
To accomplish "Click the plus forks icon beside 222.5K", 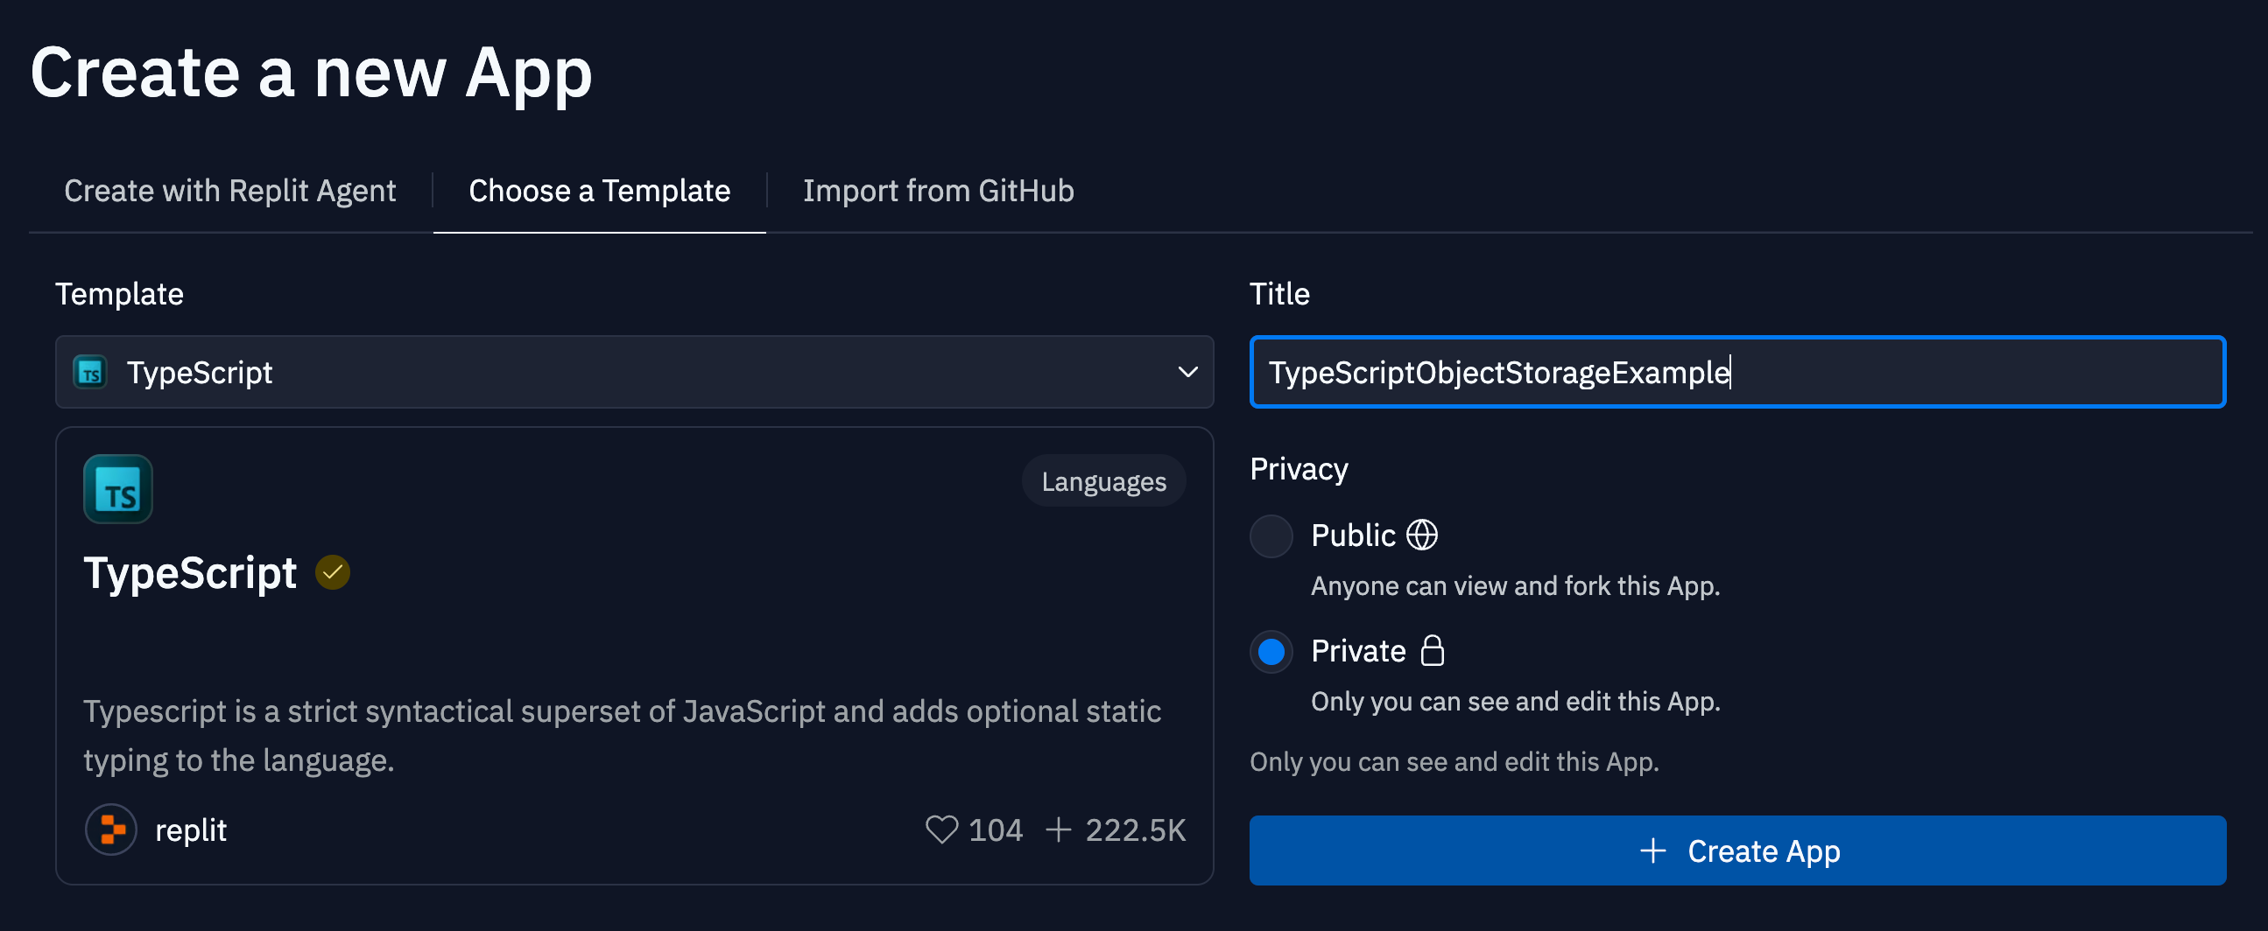I will pyautogui.click(x=1059, y=829).
